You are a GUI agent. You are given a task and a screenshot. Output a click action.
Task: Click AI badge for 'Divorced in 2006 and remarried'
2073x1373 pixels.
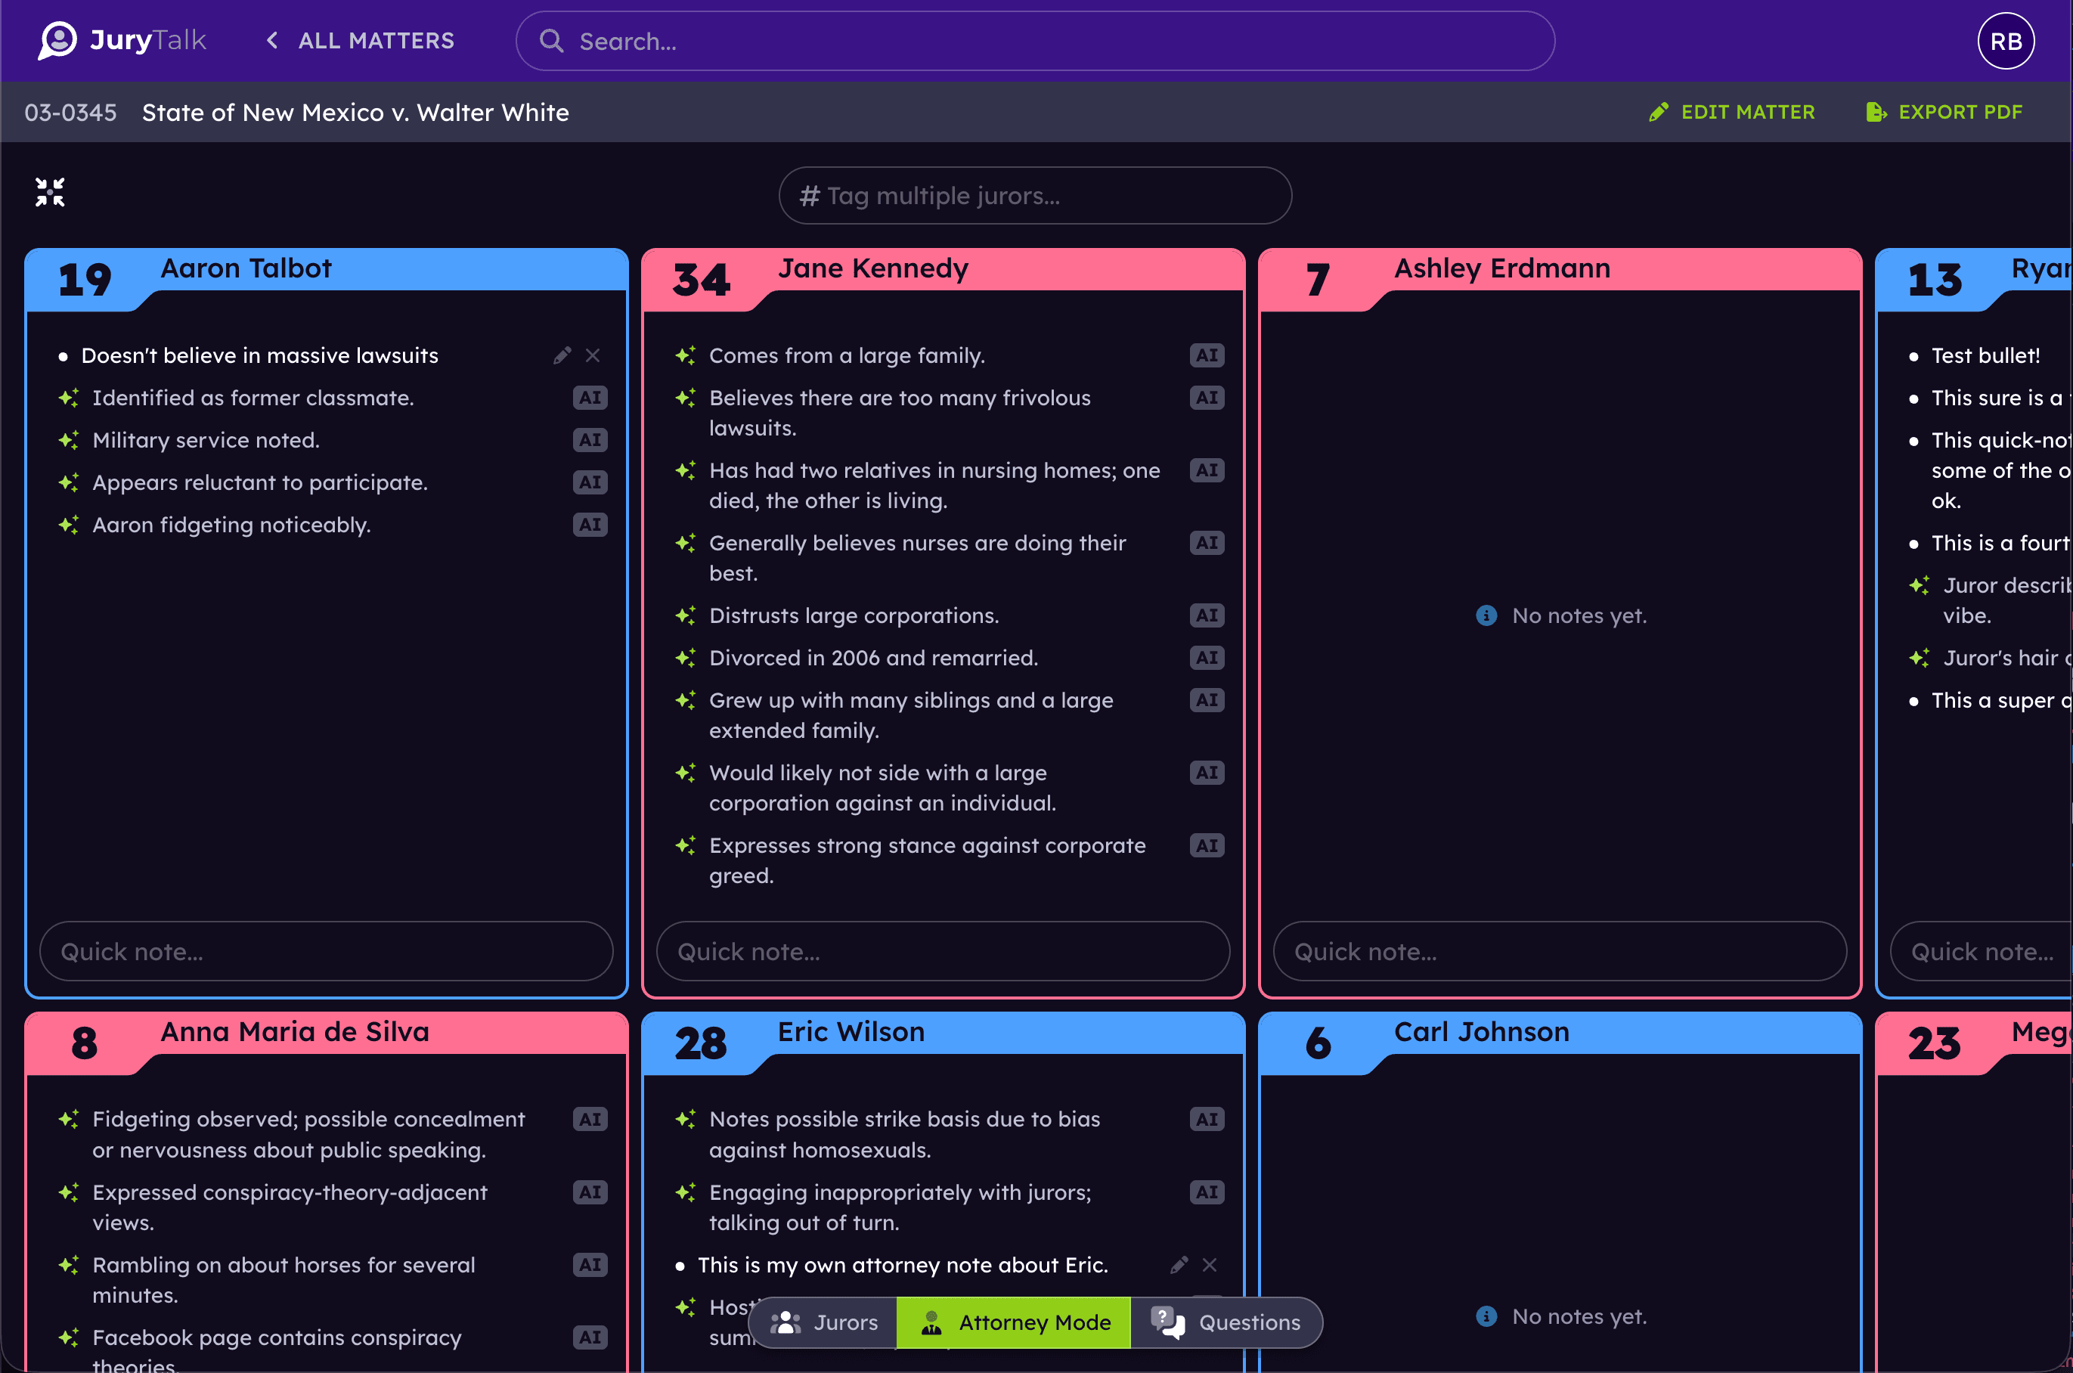coord(1207,658)
